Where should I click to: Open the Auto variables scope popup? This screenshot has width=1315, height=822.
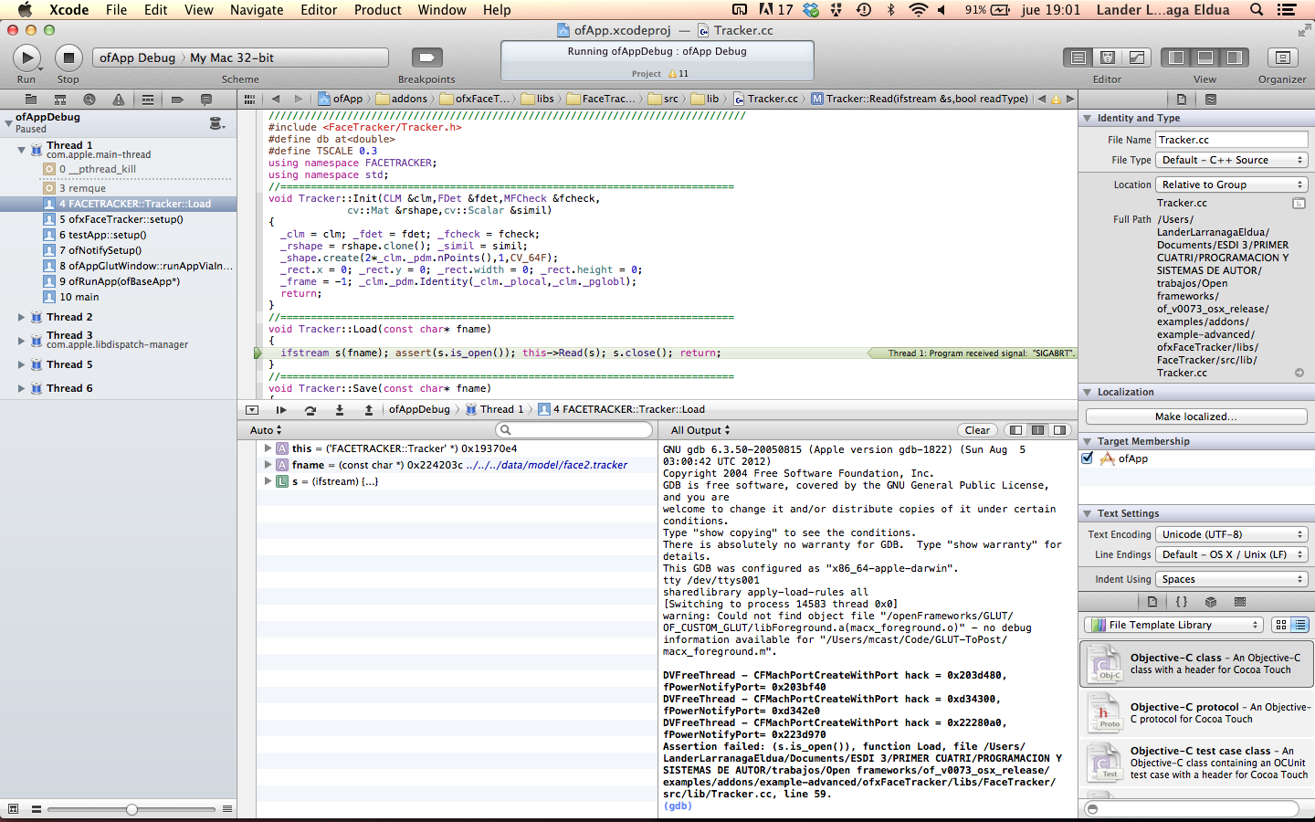[x=266, y=430]
